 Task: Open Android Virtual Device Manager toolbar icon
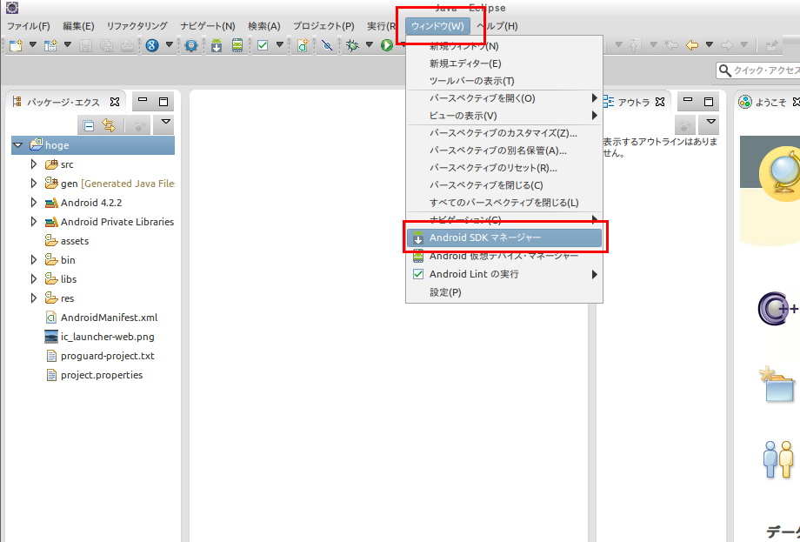237,45
